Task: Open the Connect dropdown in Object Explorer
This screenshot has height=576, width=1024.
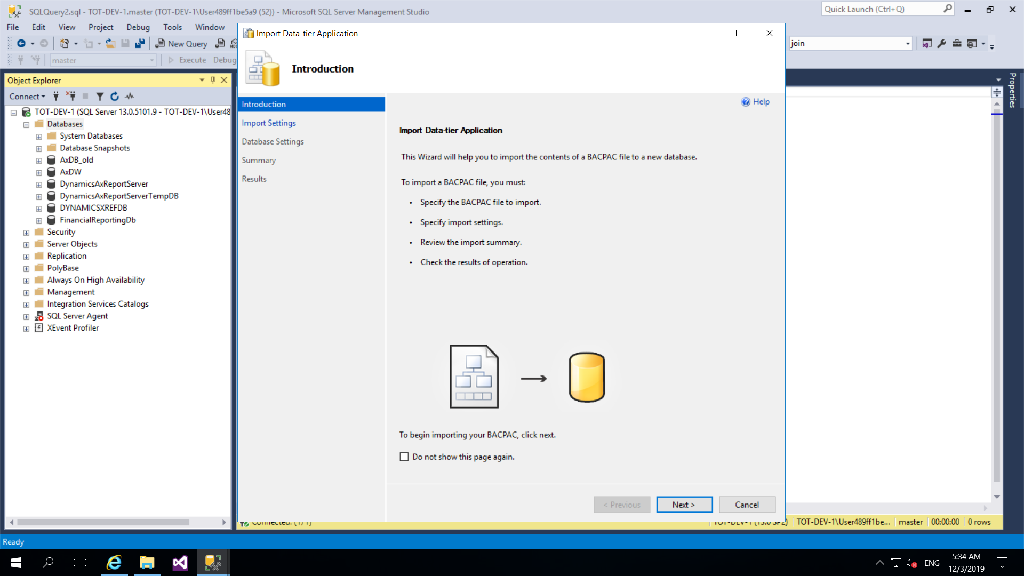Action: (27, 97)
